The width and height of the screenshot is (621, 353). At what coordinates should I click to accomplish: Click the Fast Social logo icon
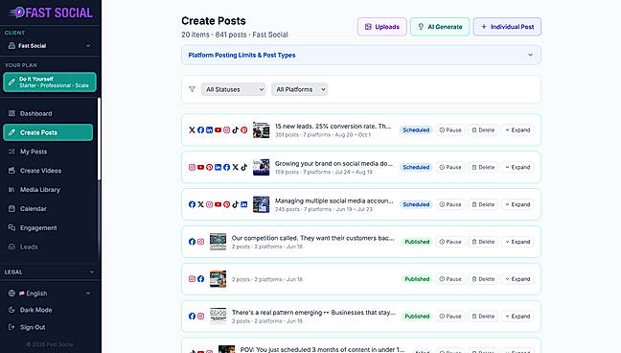coord(16,12)
